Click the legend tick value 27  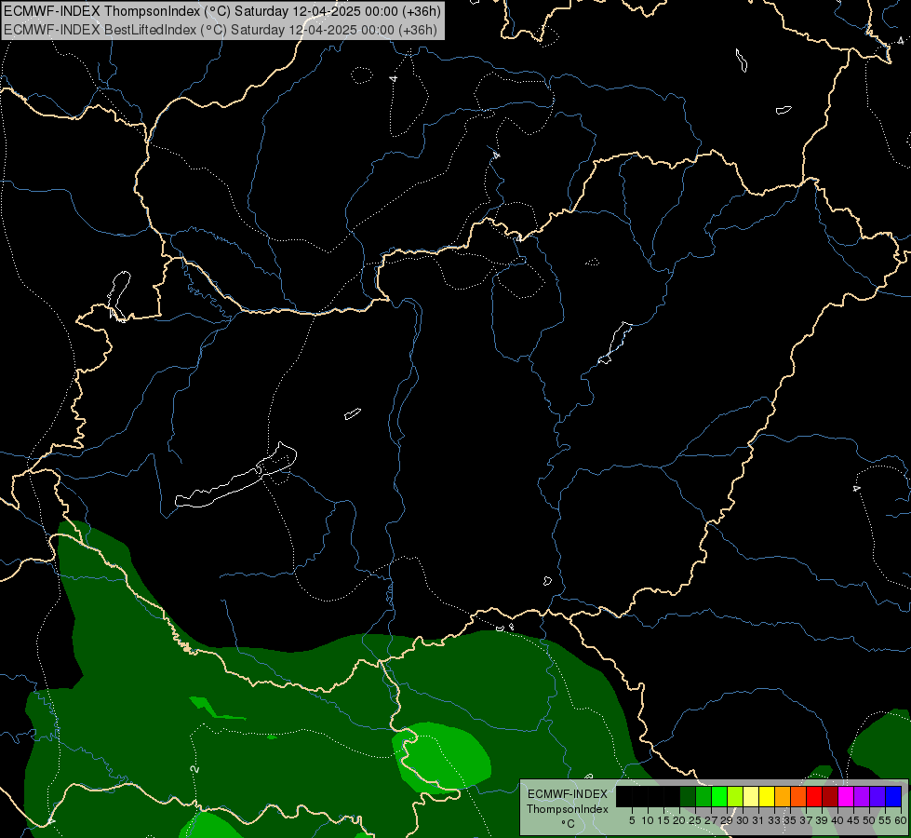pos(711,820)
